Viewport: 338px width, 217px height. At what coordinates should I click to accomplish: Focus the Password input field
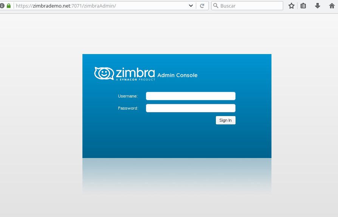191,108
